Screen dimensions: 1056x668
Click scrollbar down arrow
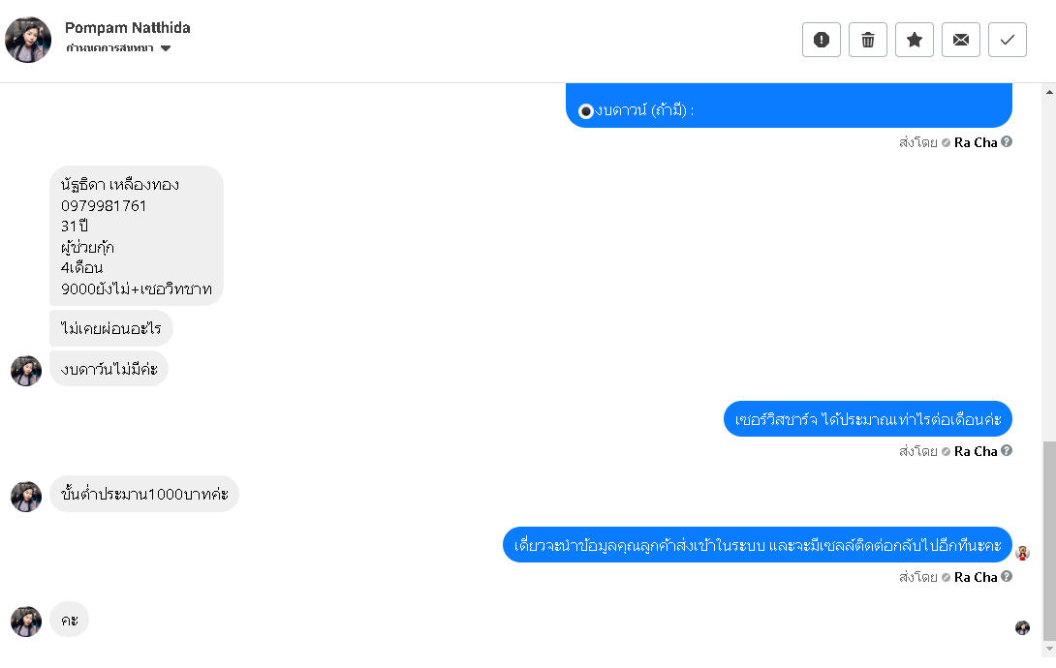pyautogui.click(x=1047, y=648)
